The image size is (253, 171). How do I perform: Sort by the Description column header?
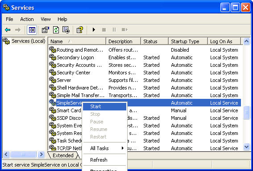pos(123,41)
